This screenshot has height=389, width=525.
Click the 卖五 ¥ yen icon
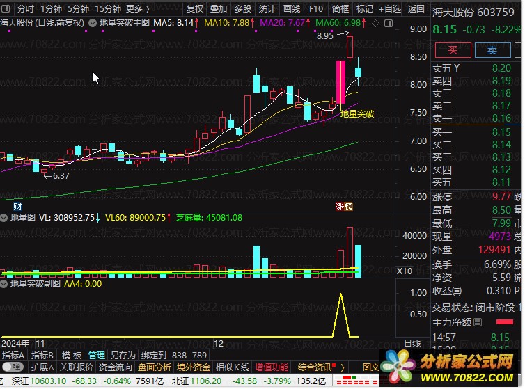click(456, 68)
